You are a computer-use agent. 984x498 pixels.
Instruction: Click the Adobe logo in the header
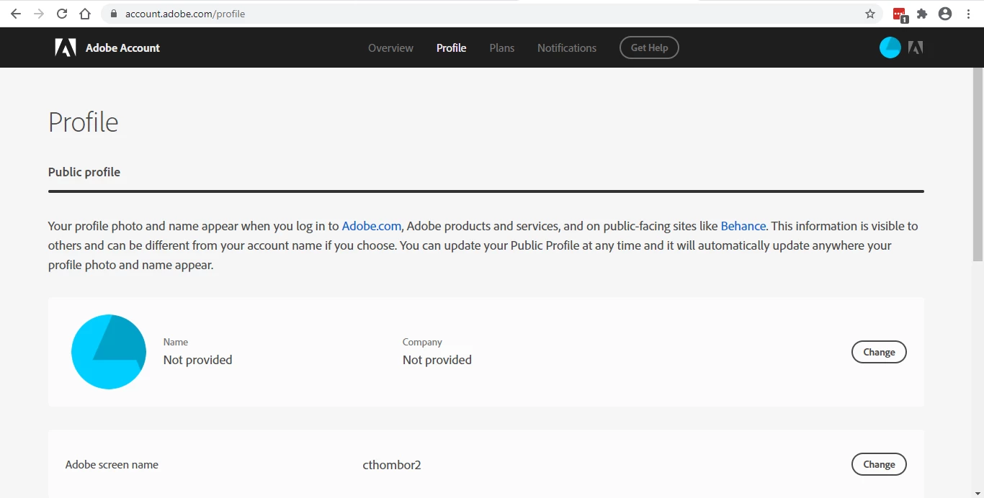[66, 47]
